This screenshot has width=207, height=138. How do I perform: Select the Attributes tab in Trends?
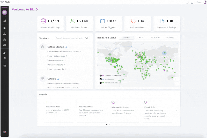[155, 38]
